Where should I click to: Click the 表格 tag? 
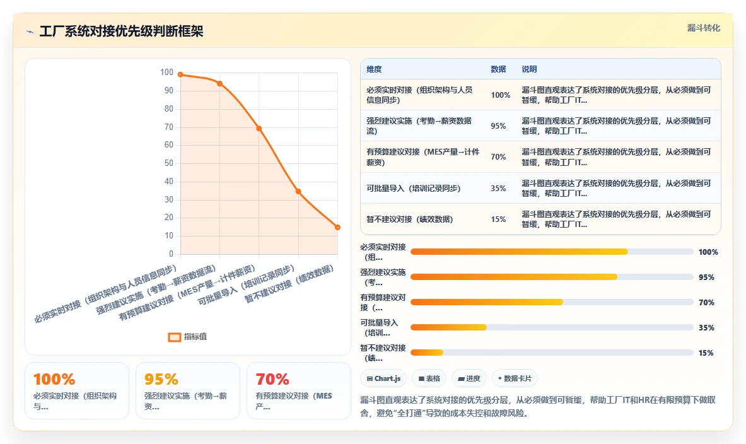[429, 378]
